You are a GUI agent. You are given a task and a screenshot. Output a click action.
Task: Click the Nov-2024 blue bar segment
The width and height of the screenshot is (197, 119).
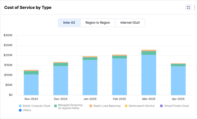coord(31,85)
